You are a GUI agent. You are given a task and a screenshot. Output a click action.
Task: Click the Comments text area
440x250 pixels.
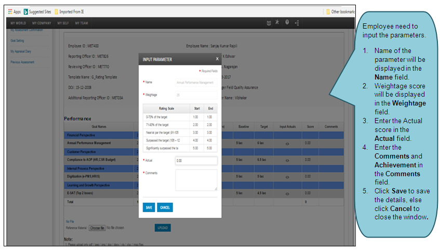(x=196, y=180)
